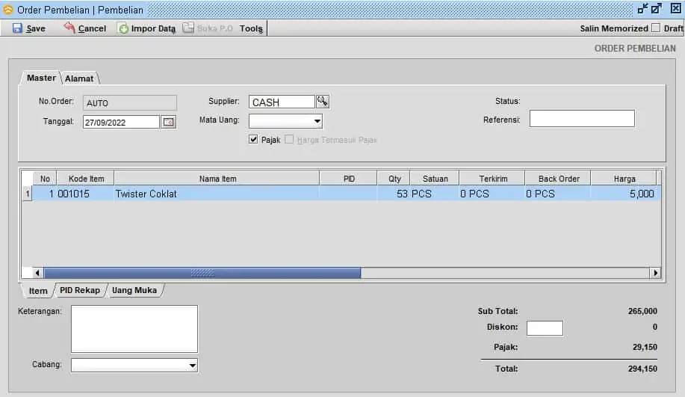Select the Item tab

(38, 291)
